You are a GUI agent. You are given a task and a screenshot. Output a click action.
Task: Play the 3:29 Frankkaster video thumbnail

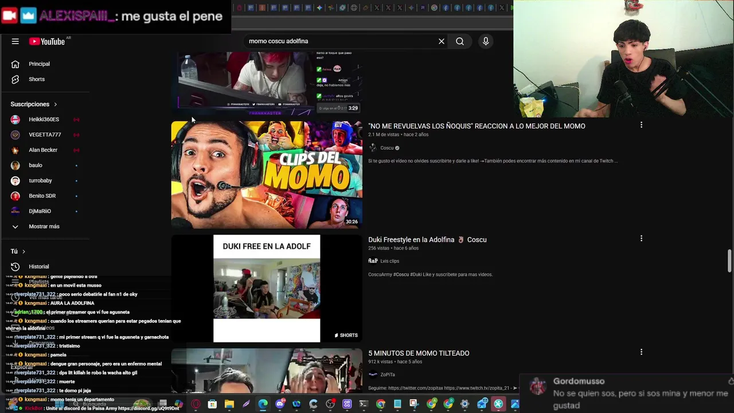[267, 84]
